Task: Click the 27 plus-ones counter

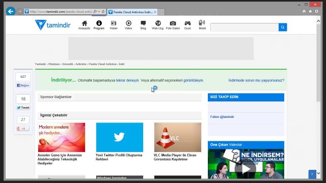Action: click(23, 120)
